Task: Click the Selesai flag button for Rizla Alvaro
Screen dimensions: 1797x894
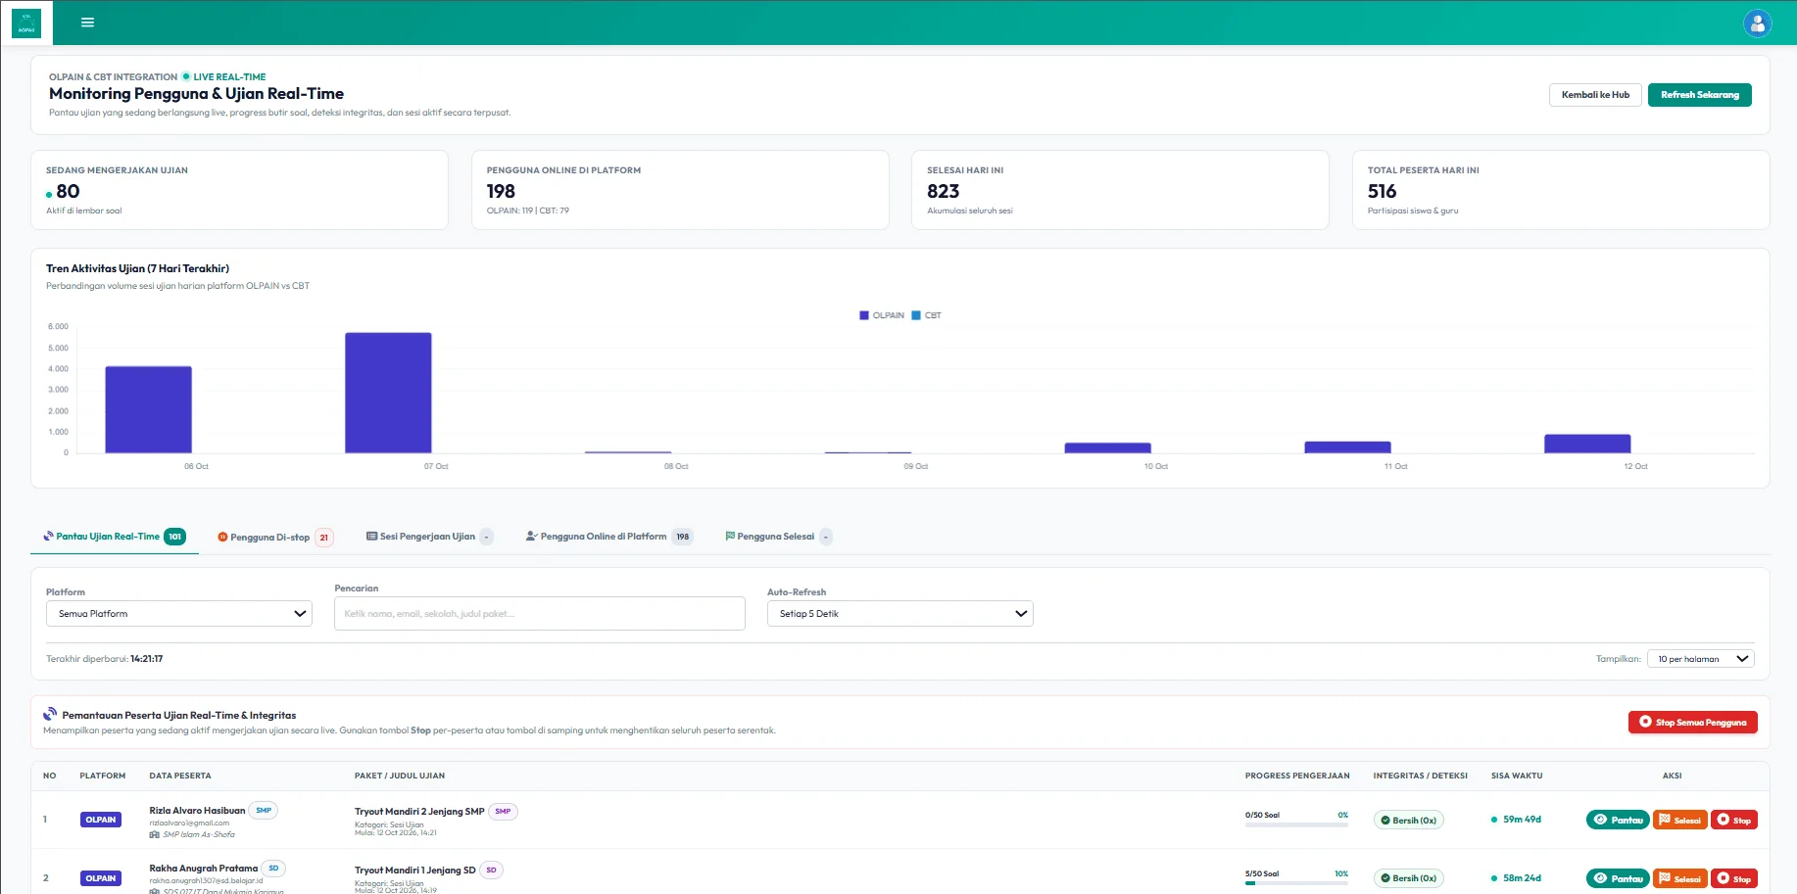Action: (1679, 820)
